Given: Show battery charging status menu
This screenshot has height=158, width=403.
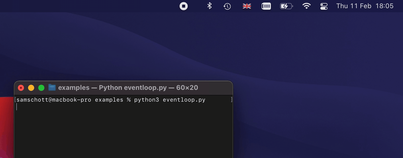Looking at the screenshot, I should [287, 6].
